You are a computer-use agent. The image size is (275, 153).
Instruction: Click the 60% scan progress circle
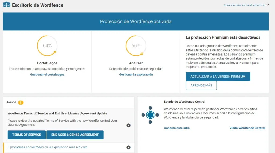tap(136, 46)
